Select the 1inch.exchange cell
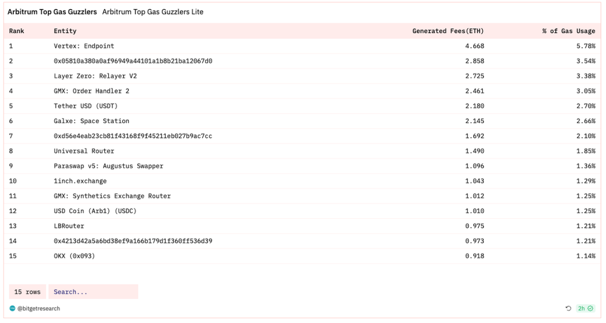The height and width of the screenshot is (323, 606). pos(80,181)
